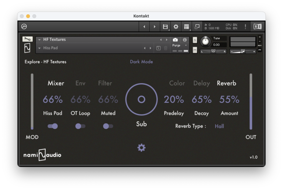Open the snapshot camera icon
Screen dimensions: 283x190
pyautogui.click(x=175, y=40)
